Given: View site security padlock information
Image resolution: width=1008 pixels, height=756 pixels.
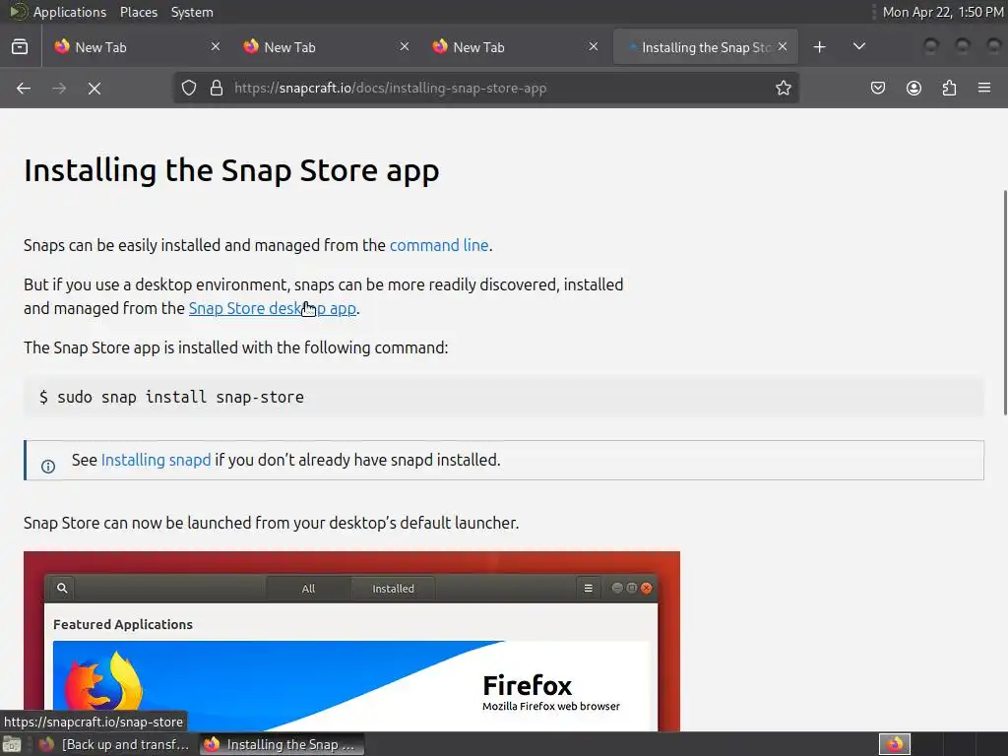Looking at the screenshot, I should click(217, 88).
